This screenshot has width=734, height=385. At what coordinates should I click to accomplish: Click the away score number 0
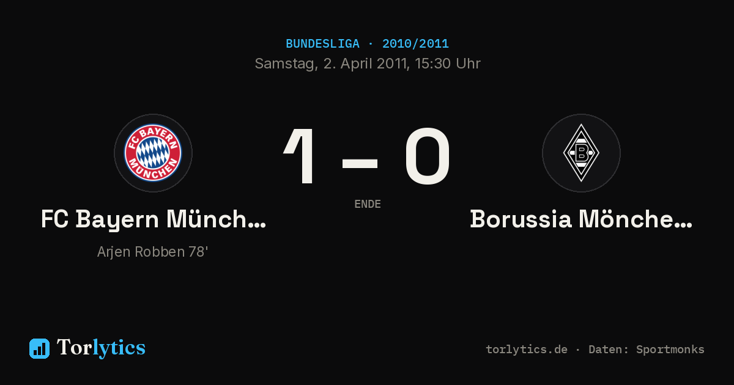pos(428,156)
